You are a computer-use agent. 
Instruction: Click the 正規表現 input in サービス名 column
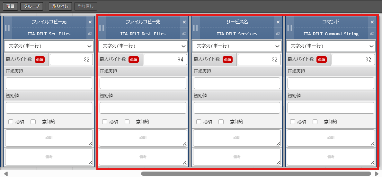pos(237,83)
